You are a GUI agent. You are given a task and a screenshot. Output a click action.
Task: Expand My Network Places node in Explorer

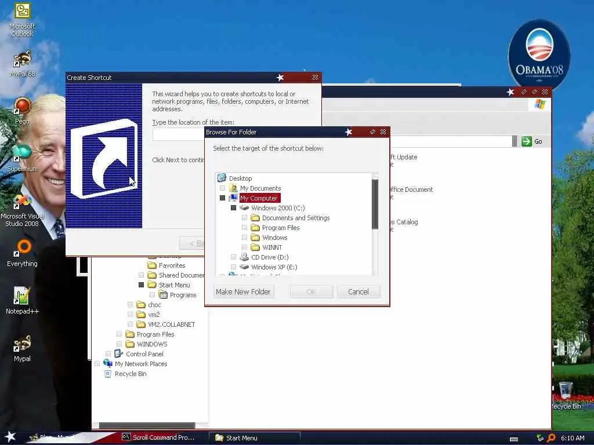[x=97, y=363]
